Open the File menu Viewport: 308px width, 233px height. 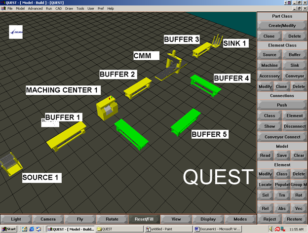coord(10,8)
